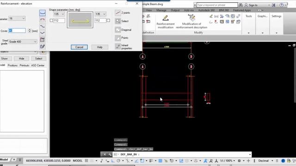Viewport: 296px width, 166px height.
Task: Click the filter icon beside objects dropdown
Action: pos(43,52)
